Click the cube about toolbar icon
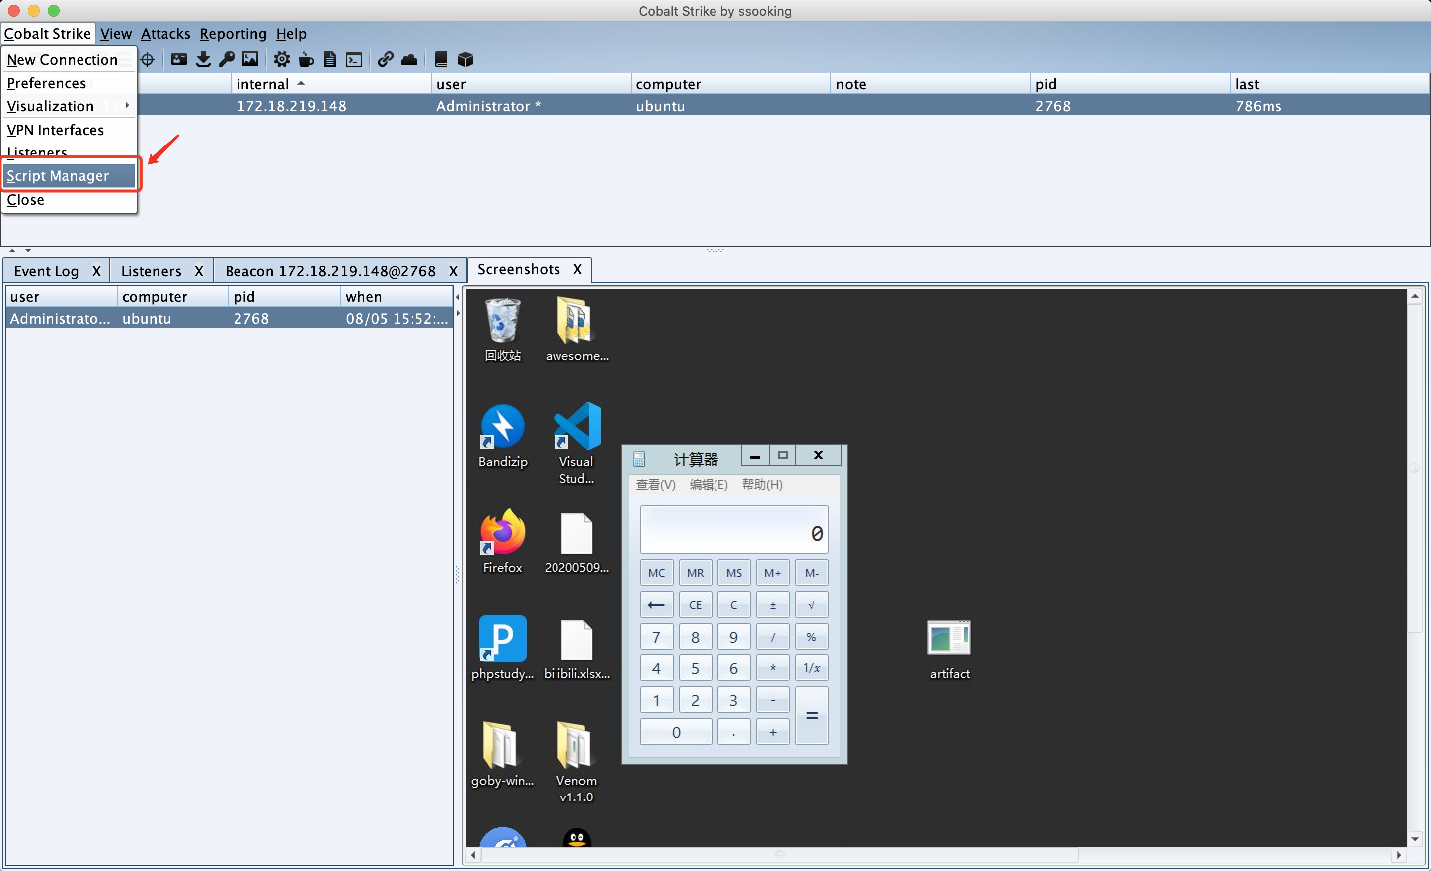Viewport: 1431px width, 871px height. (465, 59)
